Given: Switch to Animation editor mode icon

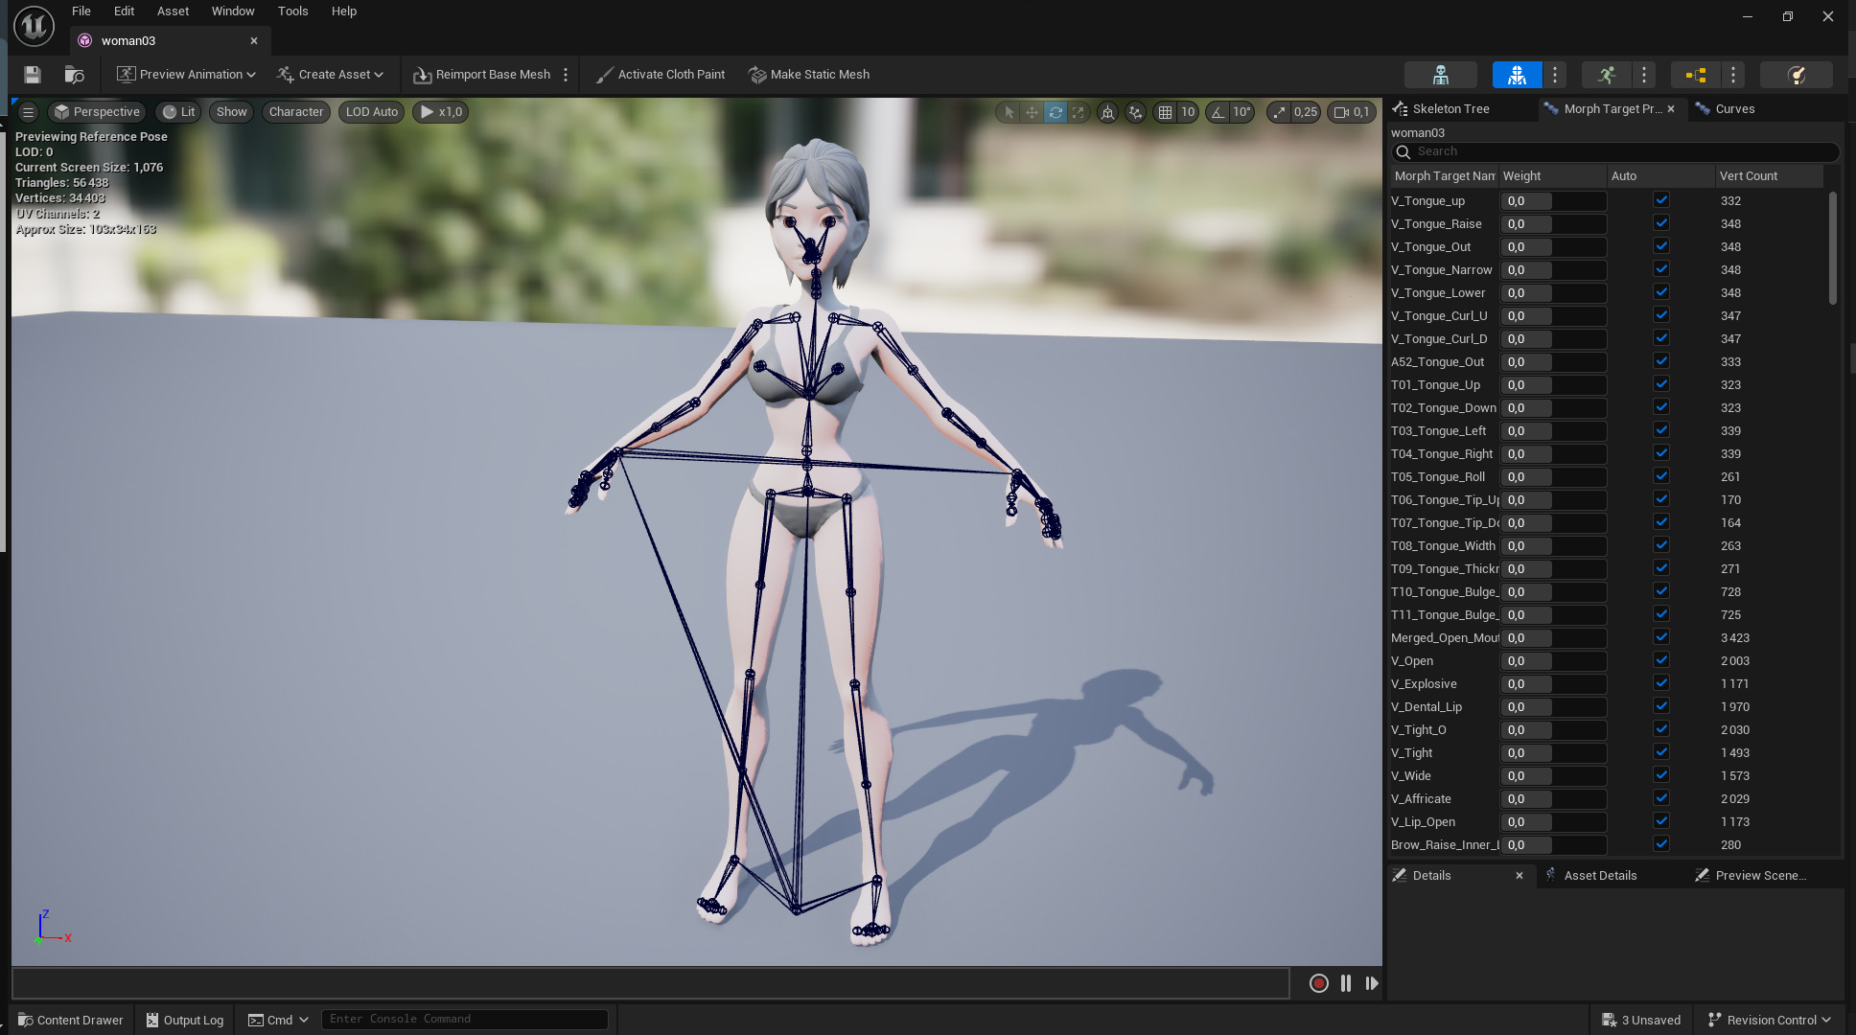Looking at the screenshot, I should pyautogui.click(x=1607, y=75).
